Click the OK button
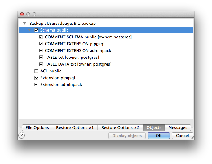The width and height of the screenshot is (212, 164). click(158, 136)
